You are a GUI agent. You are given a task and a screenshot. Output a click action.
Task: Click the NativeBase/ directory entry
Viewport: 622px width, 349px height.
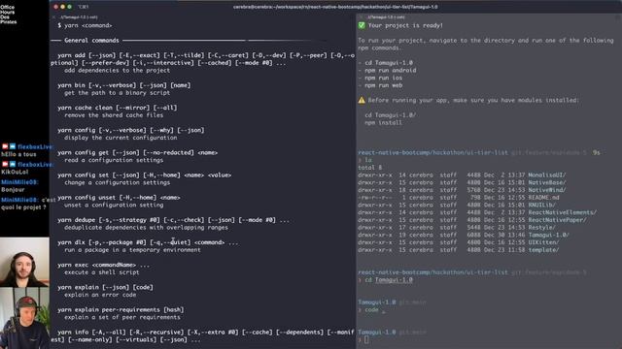click(x=547, y=182)
